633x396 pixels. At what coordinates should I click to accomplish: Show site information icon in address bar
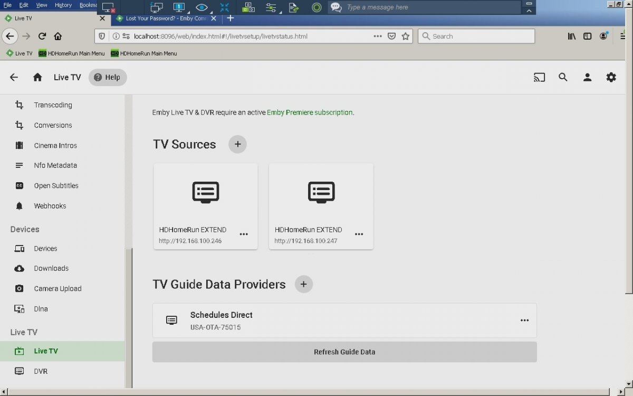[116, 36]
